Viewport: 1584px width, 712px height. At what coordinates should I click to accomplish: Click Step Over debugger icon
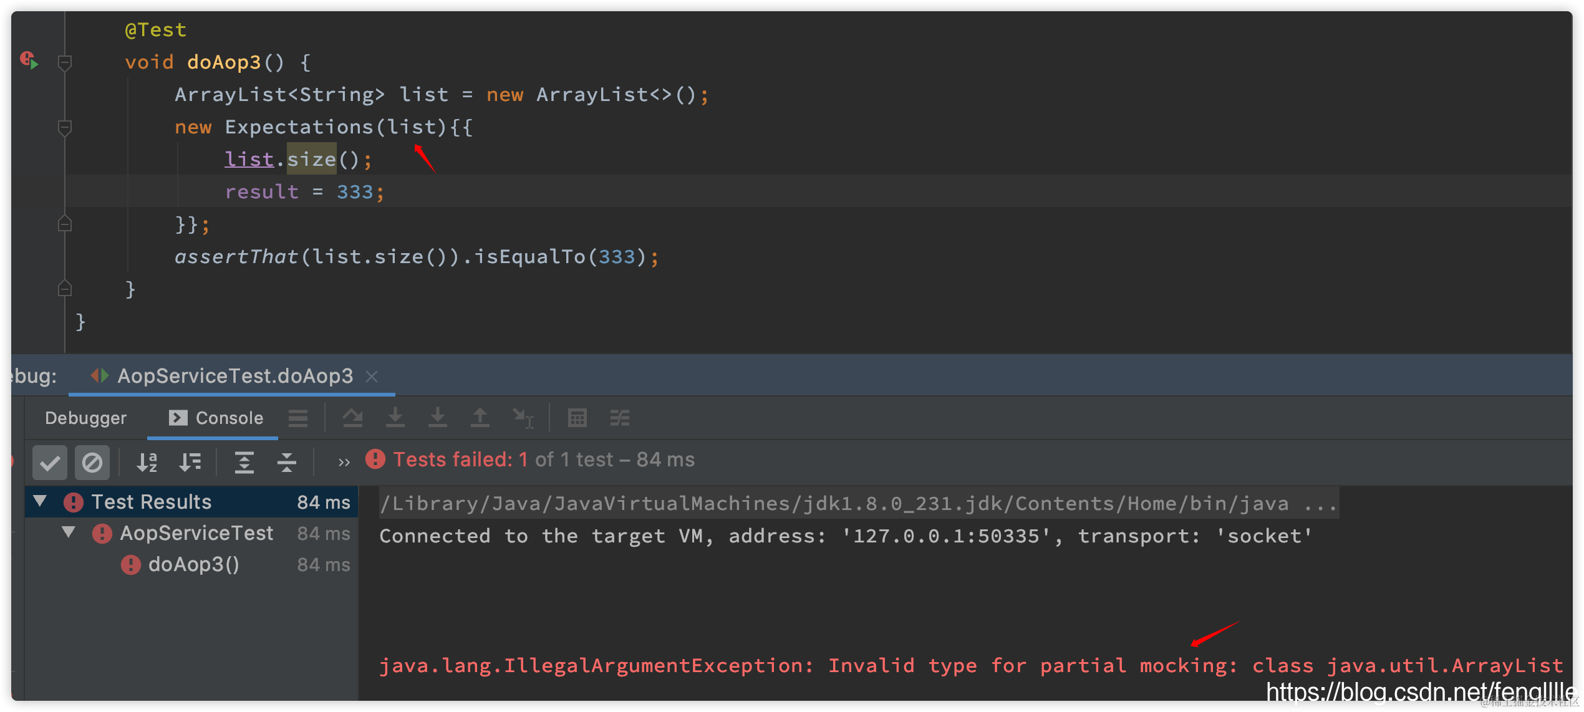(352, 418)
